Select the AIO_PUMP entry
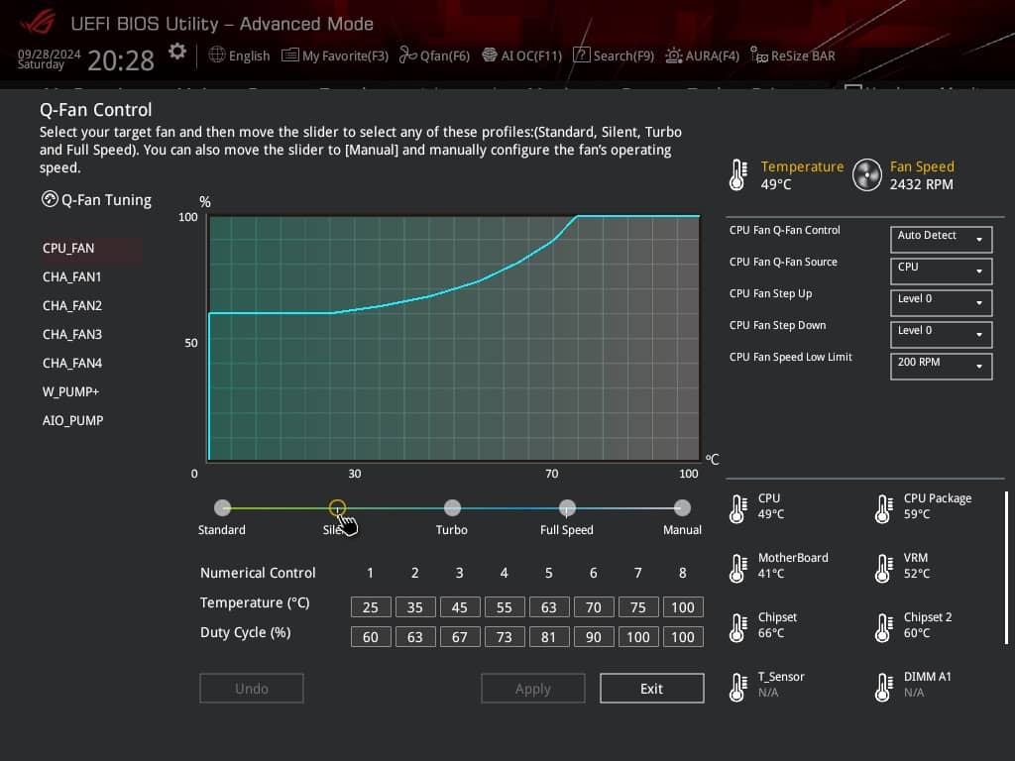Viewport: 1015px width, 761px height. (x=72, y=420)
